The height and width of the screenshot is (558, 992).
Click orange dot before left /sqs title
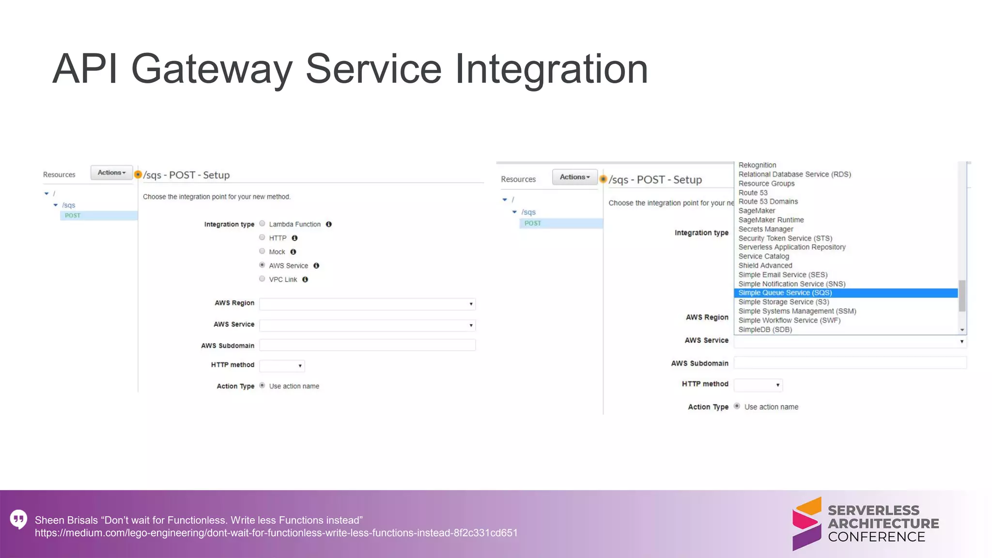tap(138, 174)
